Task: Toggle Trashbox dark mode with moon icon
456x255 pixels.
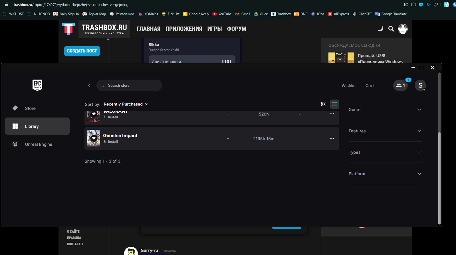Action: (x=380, y=29)
